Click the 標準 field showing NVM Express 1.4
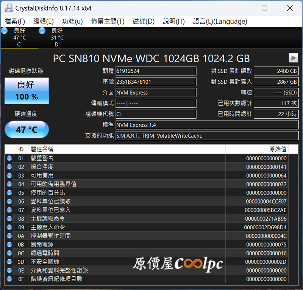 click(x=207, y=125)
